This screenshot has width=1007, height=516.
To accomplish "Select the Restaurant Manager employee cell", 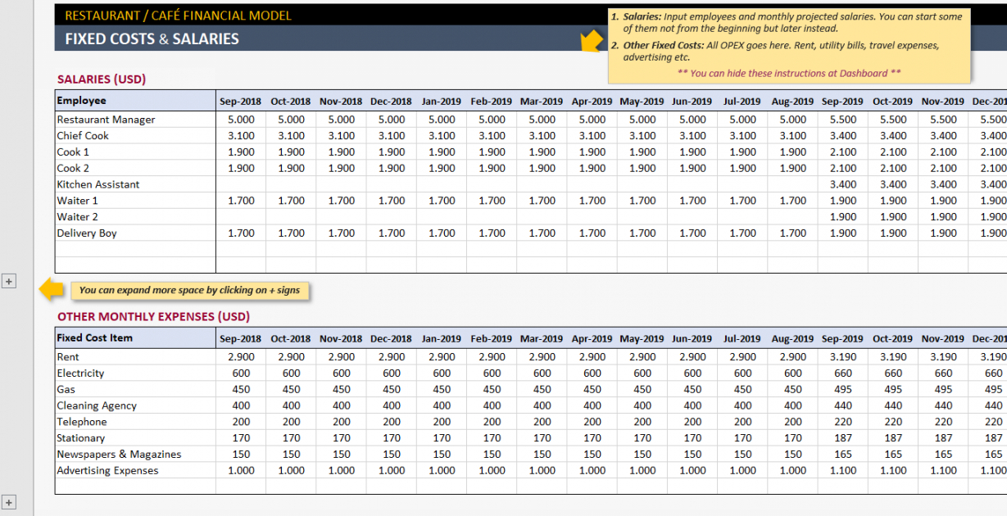I will tap(135, 120).
